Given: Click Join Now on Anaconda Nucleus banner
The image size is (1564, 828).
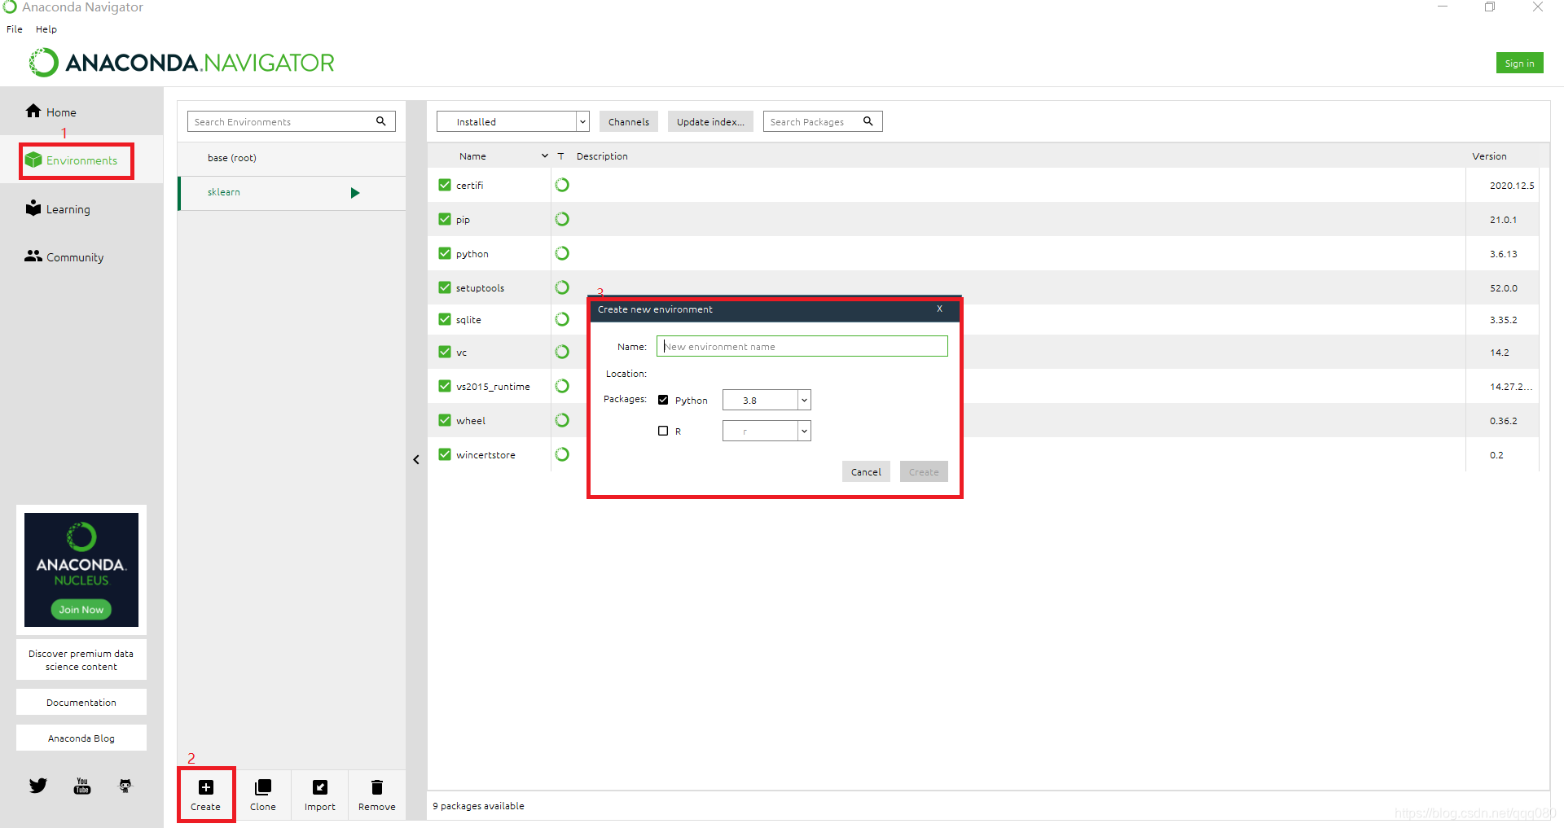Looking at the screenshot, I should (81, 609).
